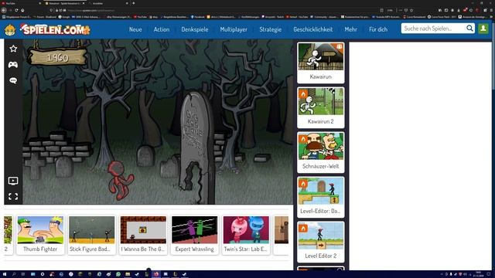Open the I Wanna Be The G... game
495x278 pixels.
(143, 235)
